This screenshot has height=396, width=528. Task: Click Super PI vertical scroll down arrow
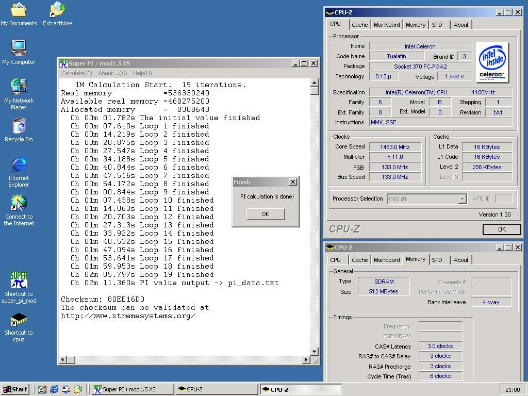click(x=314, y=352)
